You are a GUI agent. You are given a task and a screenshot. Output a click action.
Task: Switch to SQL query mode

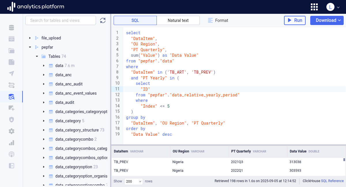point(135,20)
